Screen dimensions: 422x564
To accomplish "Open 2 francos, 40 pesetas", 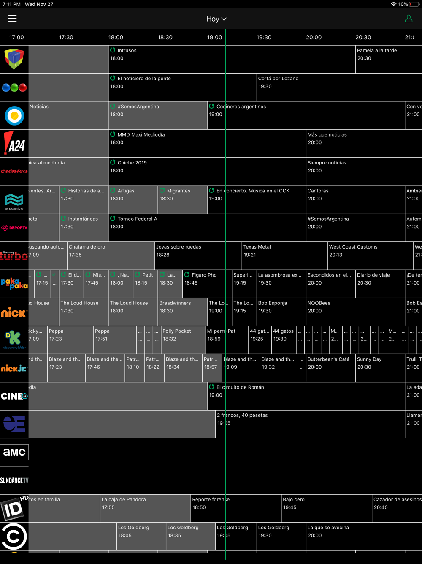I will click(310, 424).
